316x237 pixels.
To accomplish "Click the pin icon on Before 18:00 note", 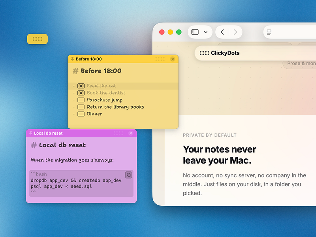I will (72, 59).
